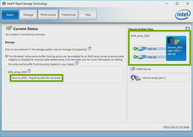Select the Volume_0000 RAID 1 volume tile

coord(176,48)
